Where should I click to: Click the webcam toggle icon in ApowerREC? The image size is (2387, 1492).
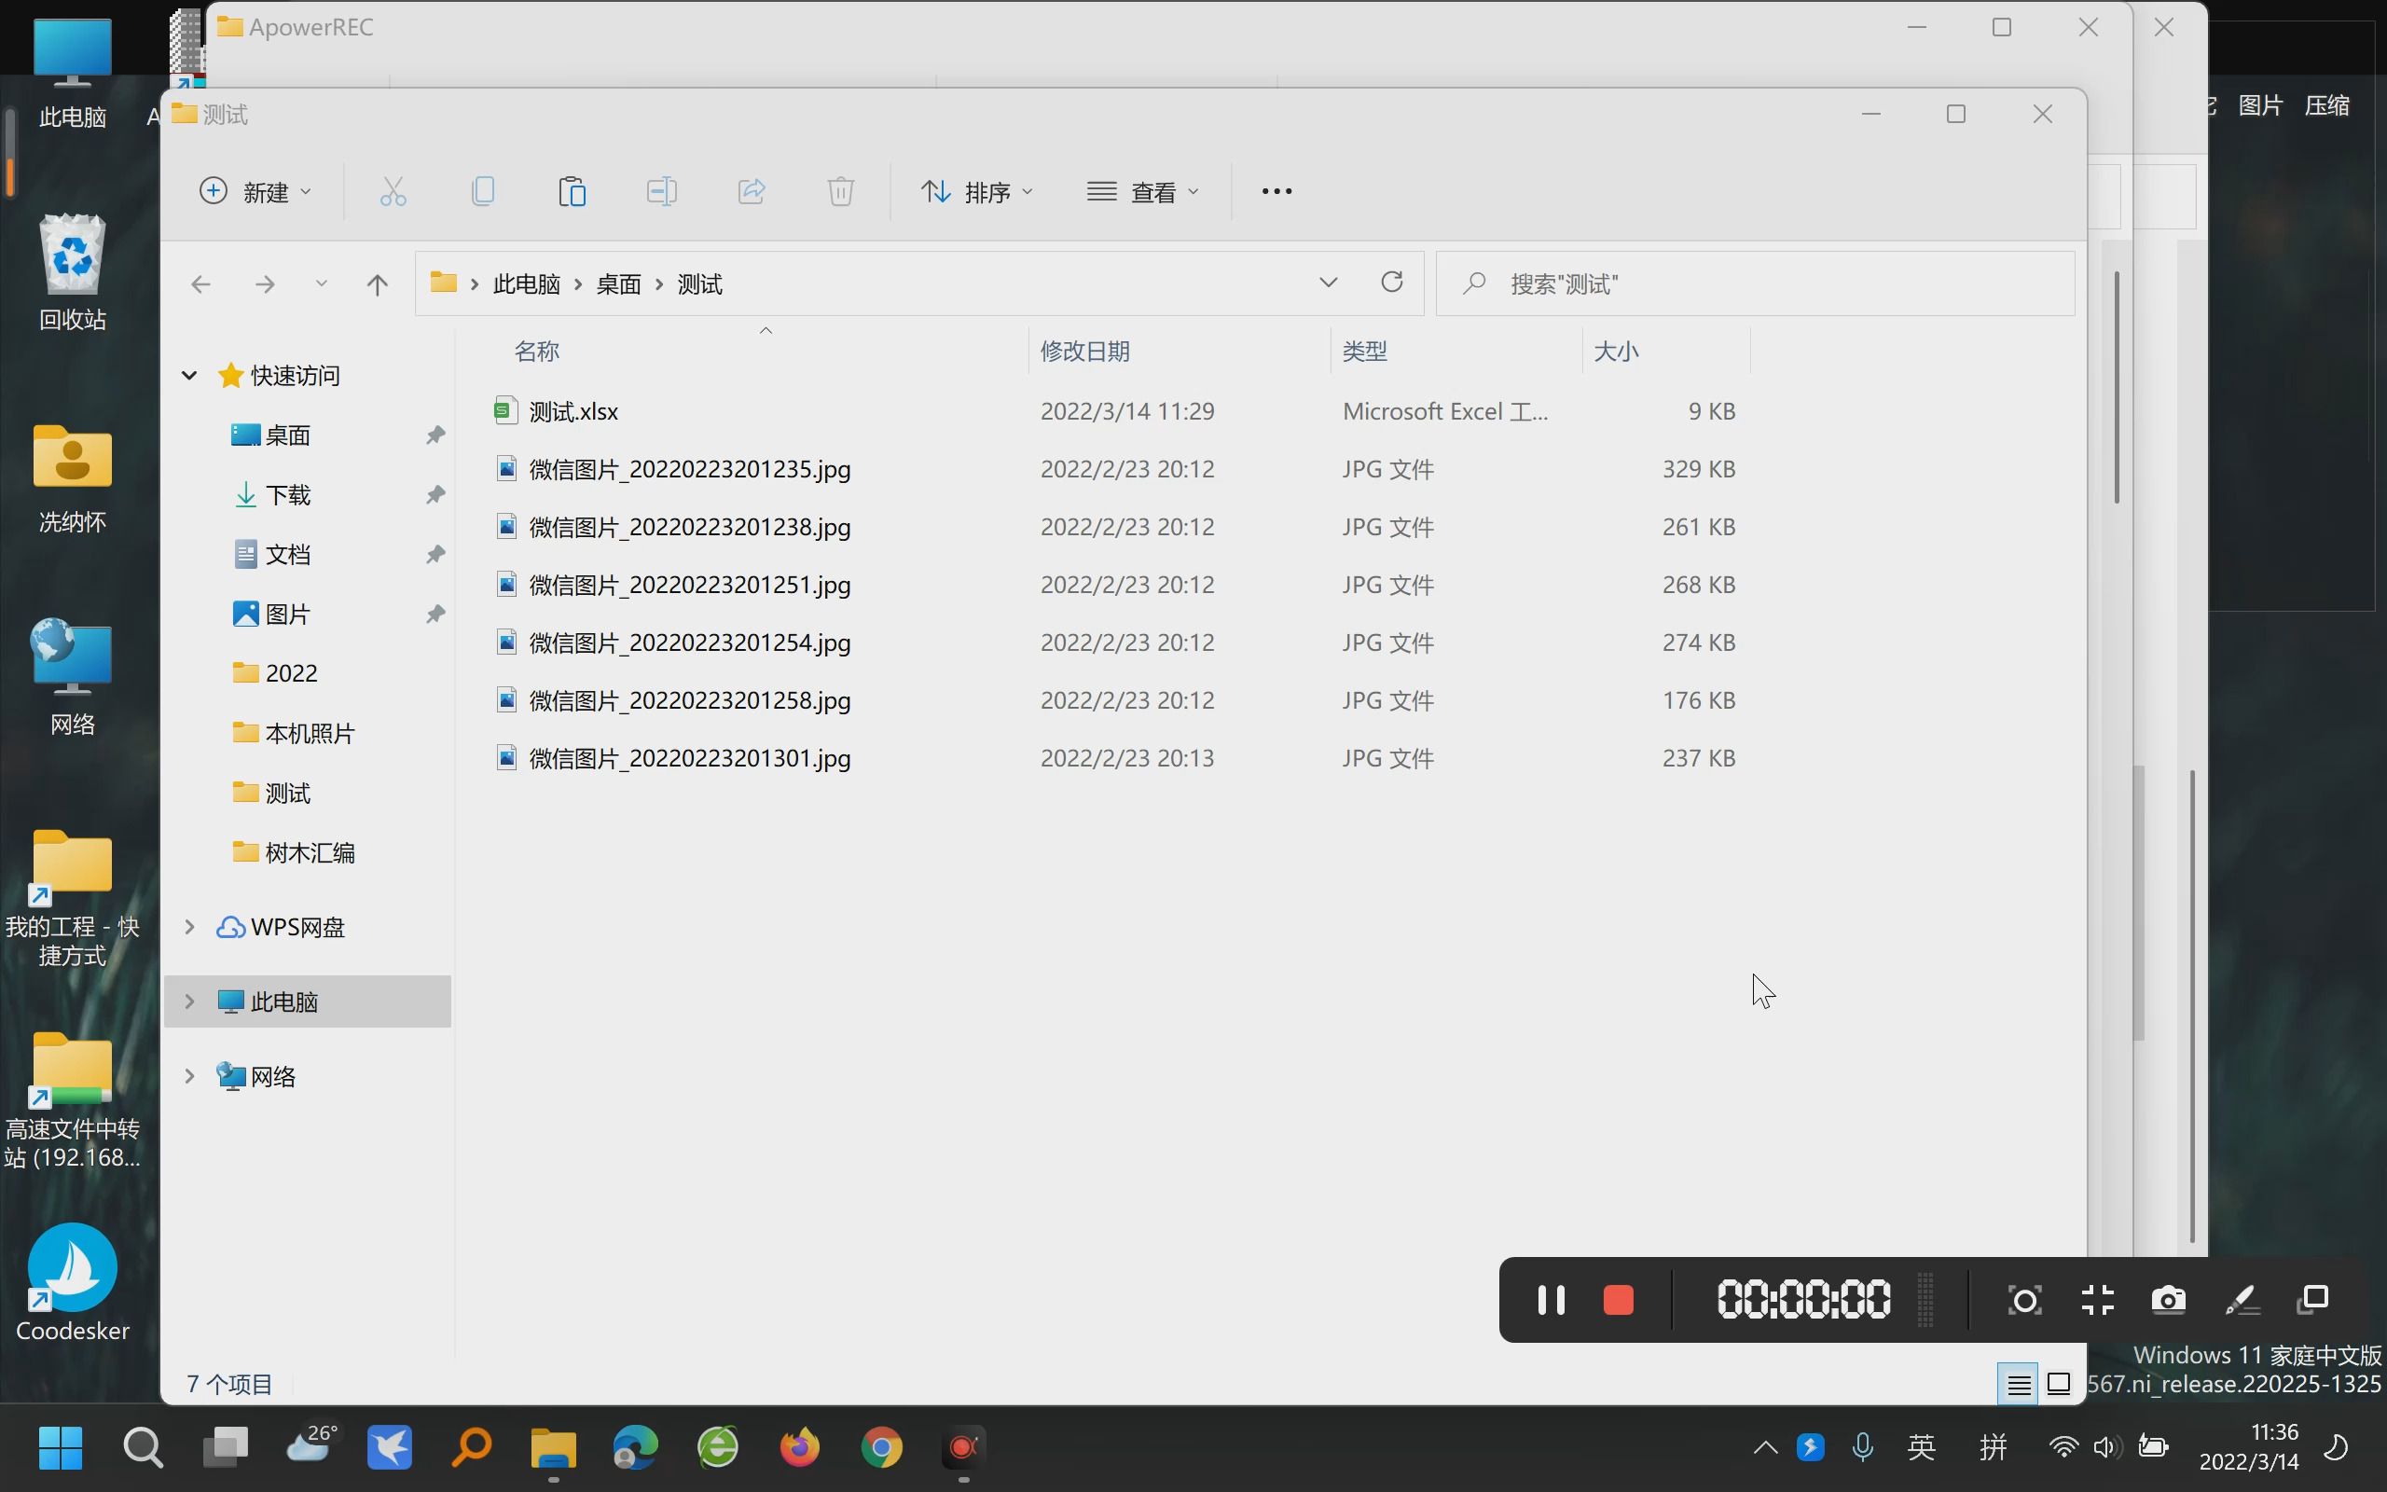[x=2022, y=1300]
